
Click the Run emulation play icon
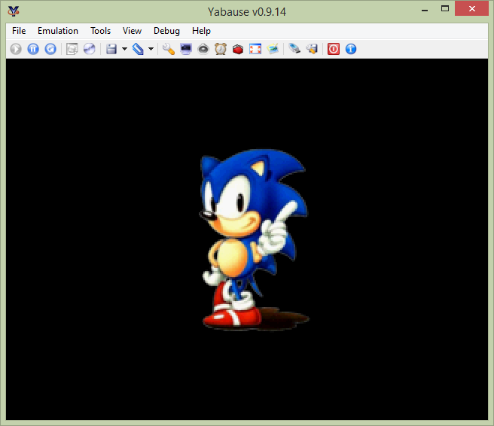pos(16,49)
